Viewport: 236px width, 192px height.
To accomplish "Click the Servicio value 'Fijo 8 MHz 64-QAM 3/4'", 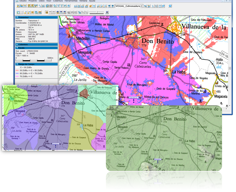I will [x=38, y=41].
